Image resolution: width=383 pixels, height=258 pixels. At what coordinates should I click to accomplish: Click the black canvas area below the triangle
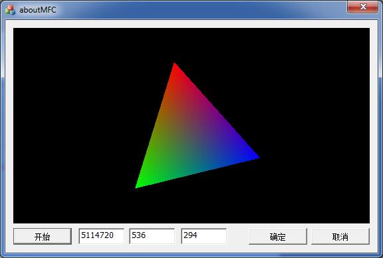(x=191, y=205)
